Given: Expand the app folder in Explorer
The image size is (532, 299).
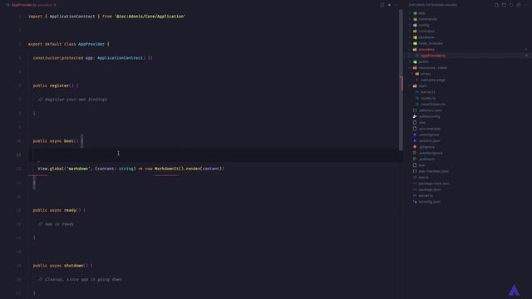Looking at the screenshot, I should click(421, 13).
